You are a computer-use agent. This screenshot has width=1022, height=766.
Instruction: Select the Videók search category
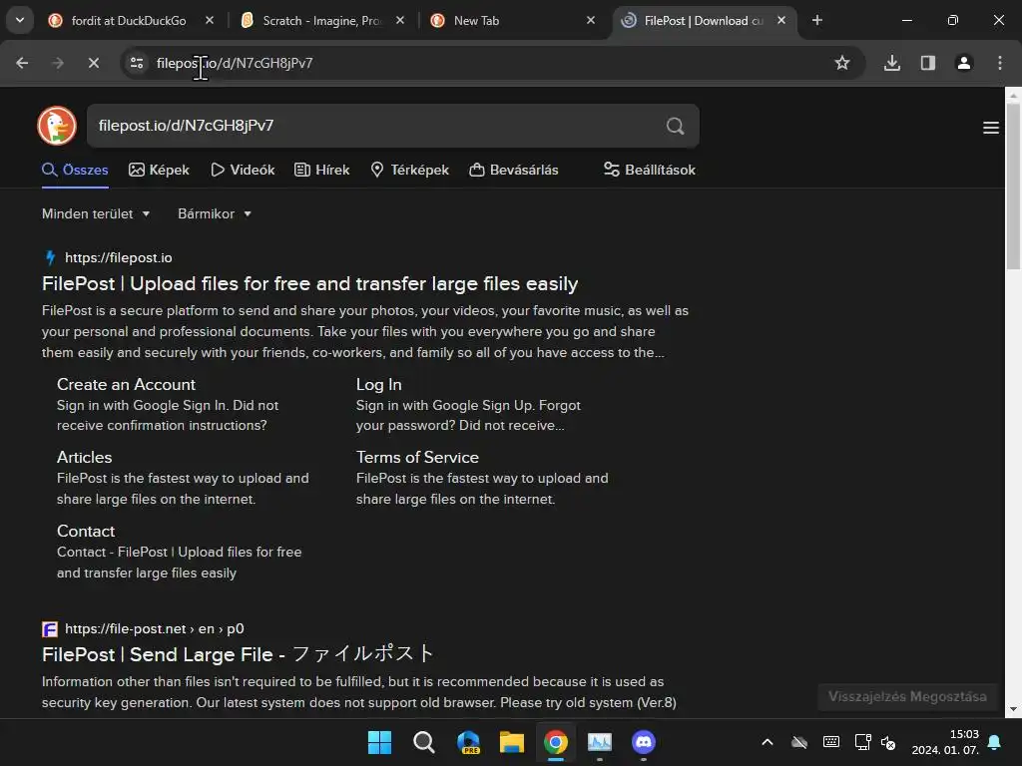pyautogui.click(x=243, y=170)
